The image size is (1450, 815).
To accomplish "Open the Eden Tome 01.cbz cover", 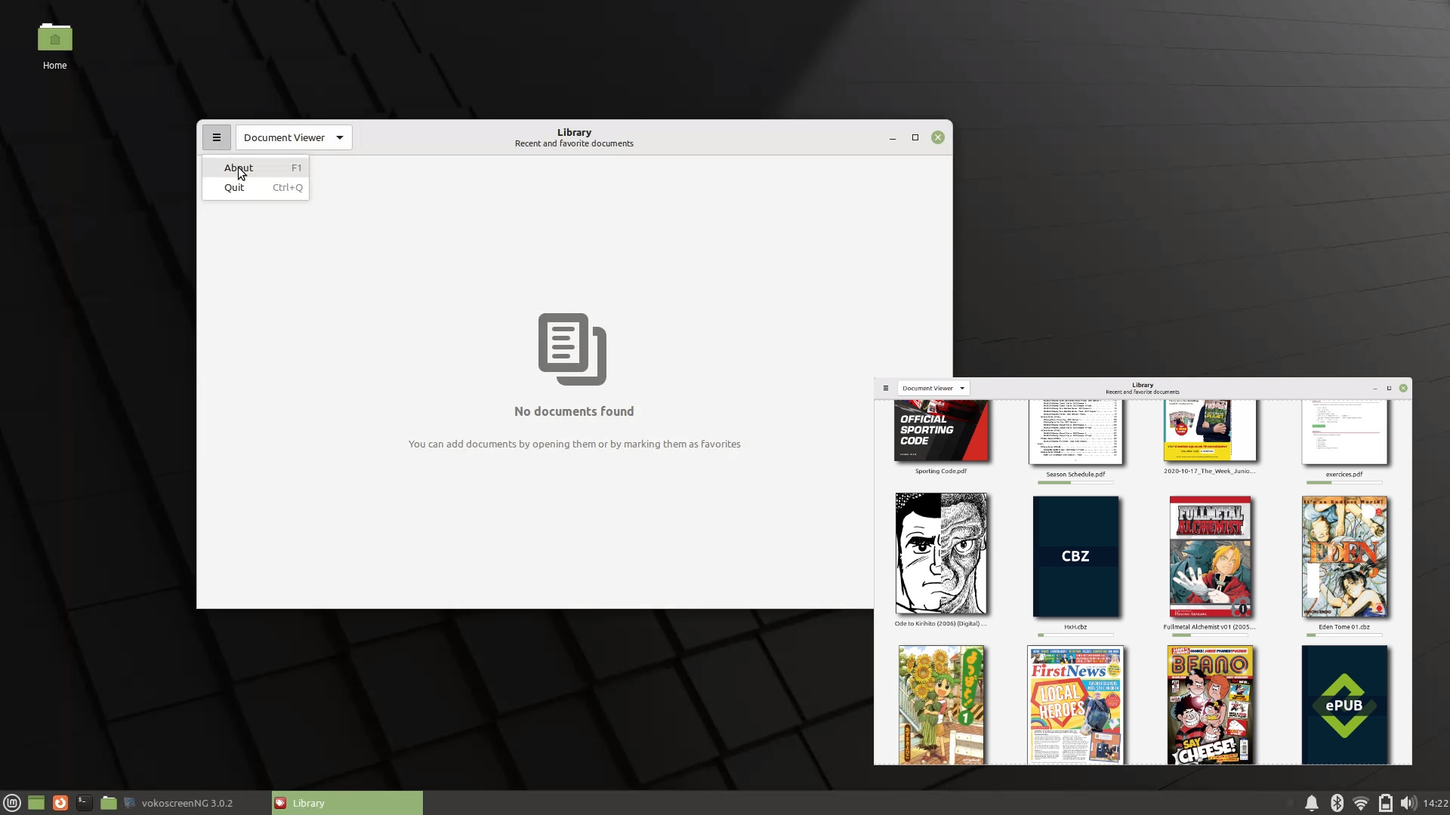I will (x=1344, y=557).
